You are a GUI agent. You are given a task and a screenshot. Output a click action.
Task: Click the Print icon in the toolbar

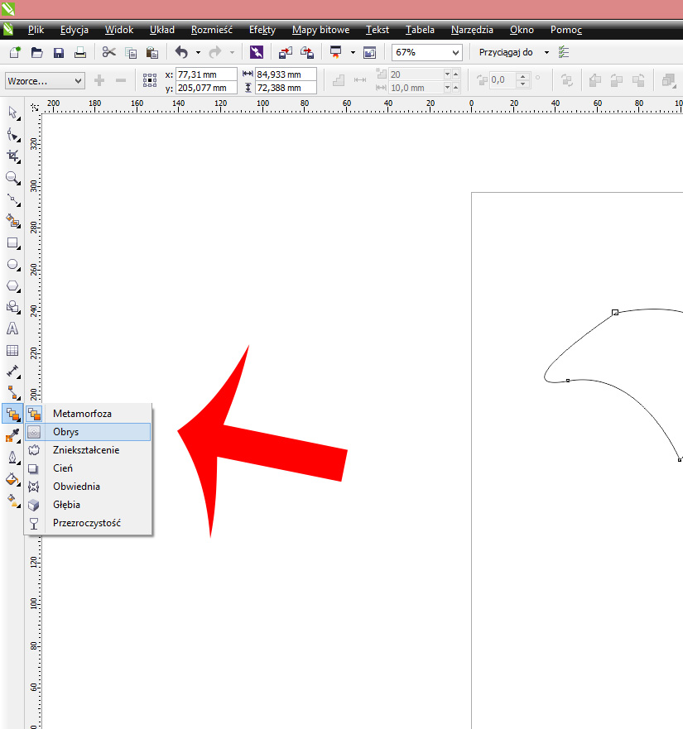coord(80,52)
